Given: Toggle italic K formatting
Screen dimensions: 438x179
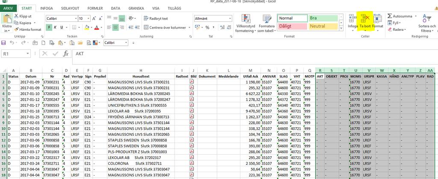Looking at the screenshot, I should [55, 27].
